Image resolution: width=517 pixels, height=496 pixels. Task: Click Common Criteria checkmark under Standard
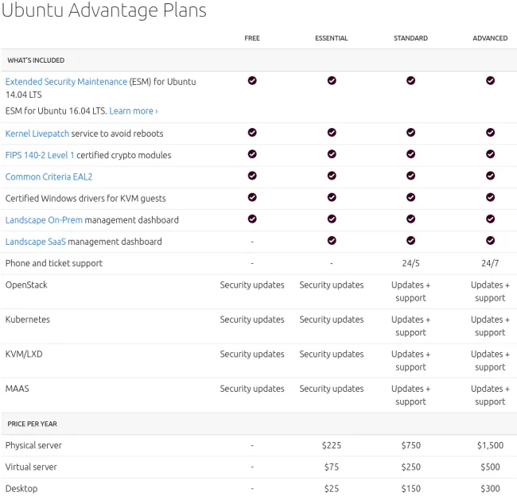(411, 176)
